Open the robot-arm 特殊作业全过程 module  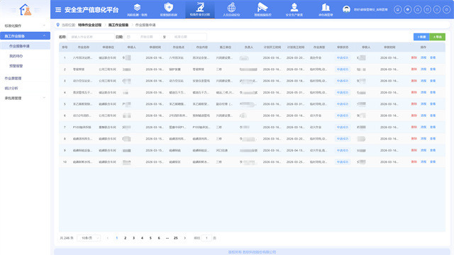click(200, 9)
